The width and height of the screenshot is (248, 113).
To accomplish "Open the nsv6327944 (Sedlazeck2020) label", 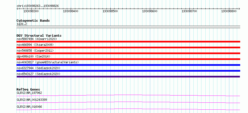I will (x=38, y=68).
